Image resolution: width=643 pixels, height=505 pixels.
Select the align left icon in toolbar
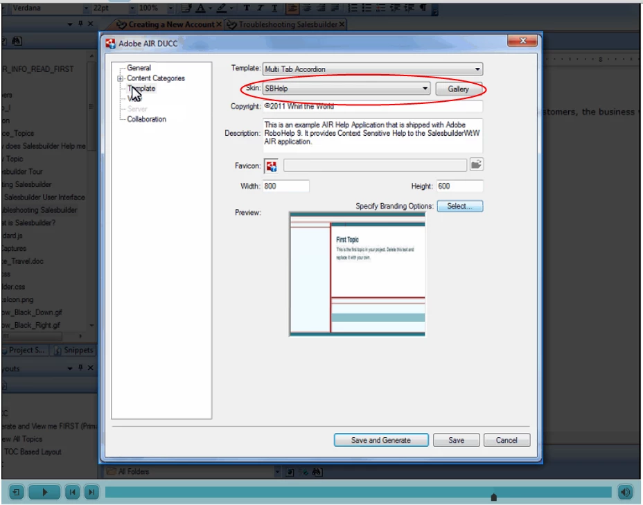click(x=292, y=8)
